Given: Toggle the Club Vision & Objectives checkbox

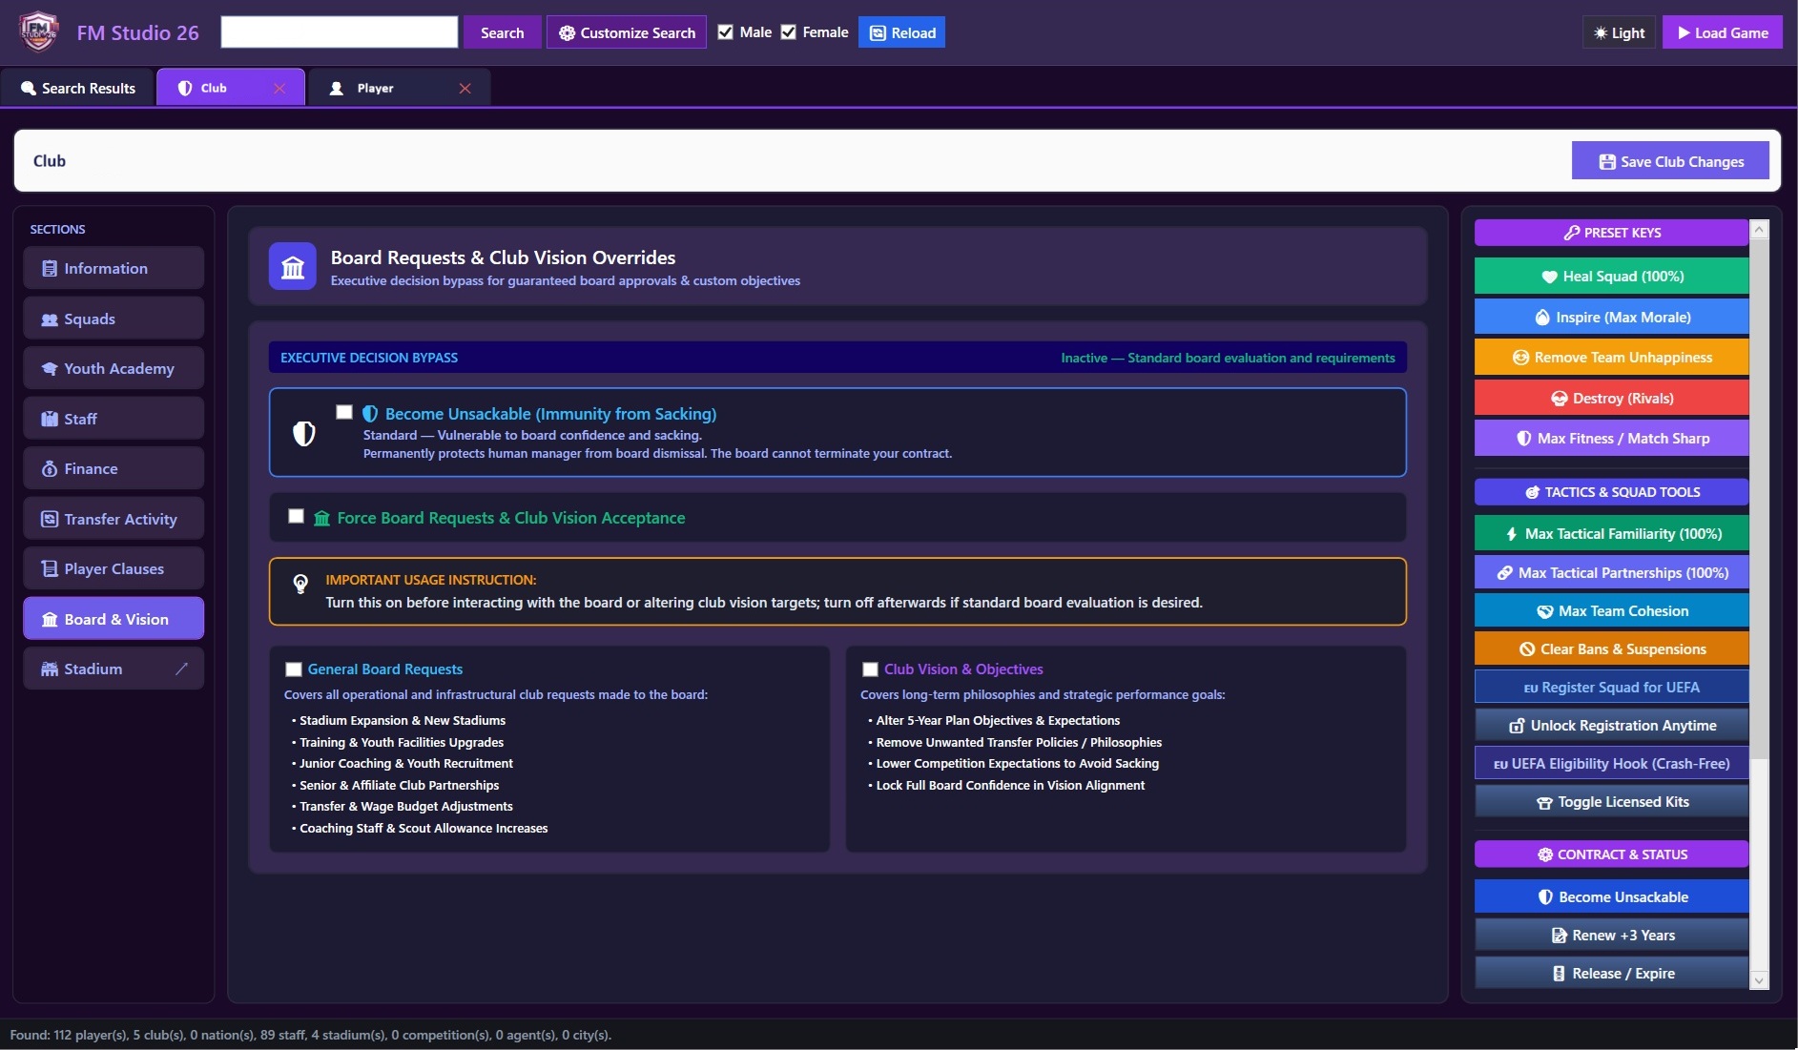Looking at the screenshot, I should click(870, 669).
